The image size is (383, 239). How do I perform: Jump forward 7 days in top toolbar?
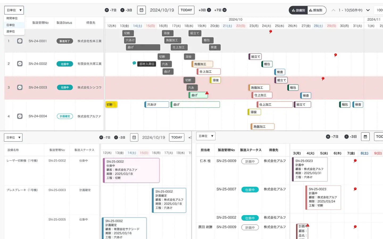[x=220, y=10]
